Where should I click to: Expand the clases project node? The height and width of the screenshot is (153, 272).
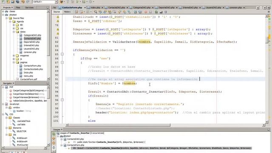pyautogui.click(x=3, y=11)
